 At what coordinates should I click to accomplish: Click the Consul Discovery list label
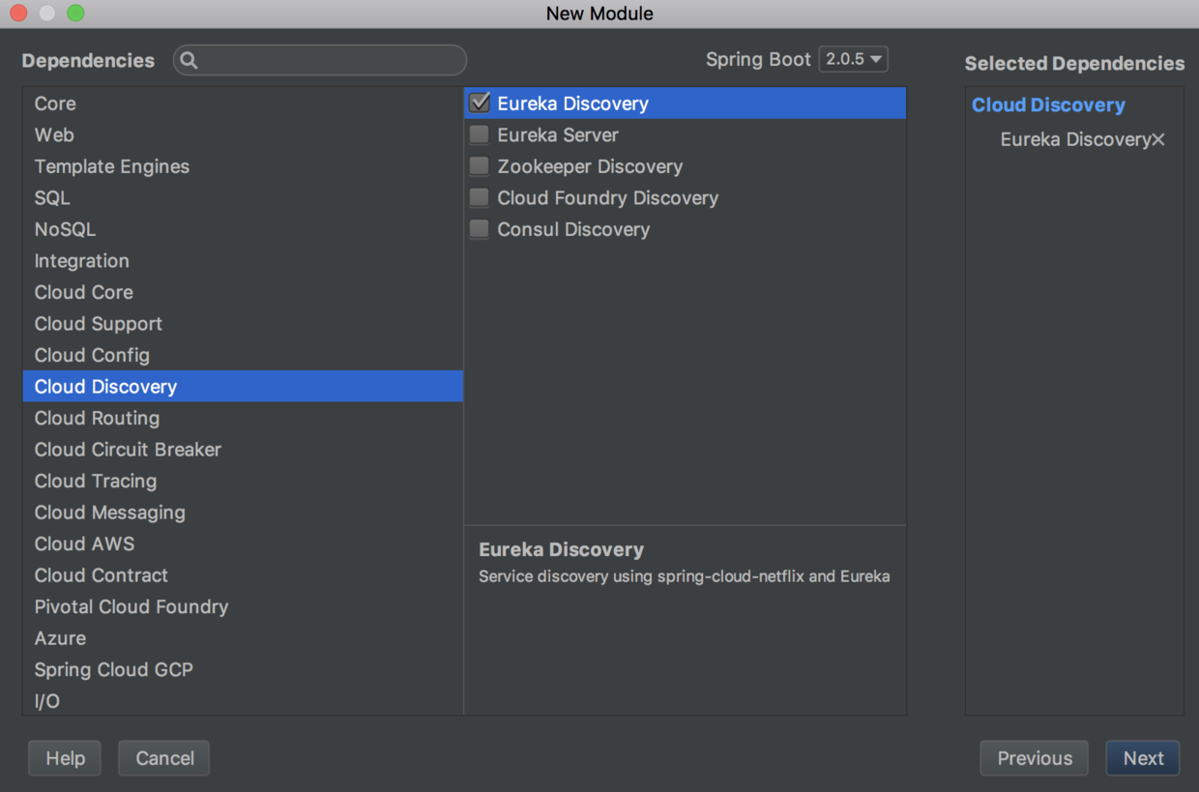(573, 229)
